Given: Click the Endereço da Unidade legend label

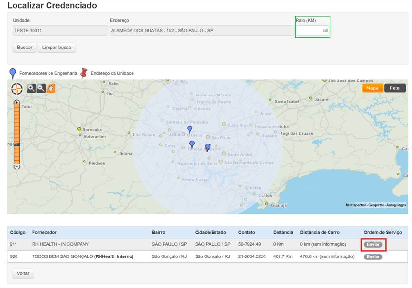Looking at the screenshot, I should (x=112, y=73).
